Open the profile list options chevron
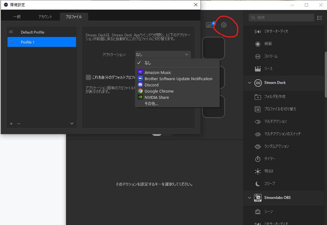The height and width of the screenshot is (225, 327). coord(72,123)
